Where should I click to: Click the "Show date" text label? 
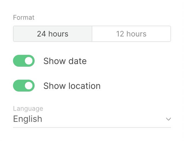(x=65, y=61)
